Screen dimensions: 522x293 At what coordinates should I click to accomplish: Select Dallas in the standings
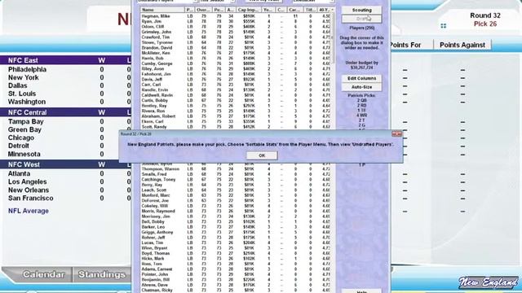click(x=18, y=85)
